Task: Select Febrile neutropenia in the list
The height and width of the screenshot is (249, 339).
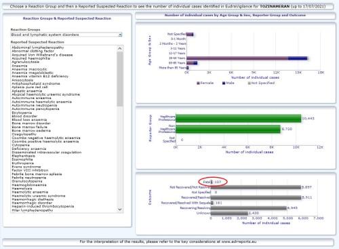Action: point(30,178)
